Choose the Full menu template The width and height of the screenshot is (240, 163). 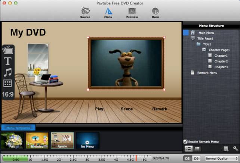(12, 141)
